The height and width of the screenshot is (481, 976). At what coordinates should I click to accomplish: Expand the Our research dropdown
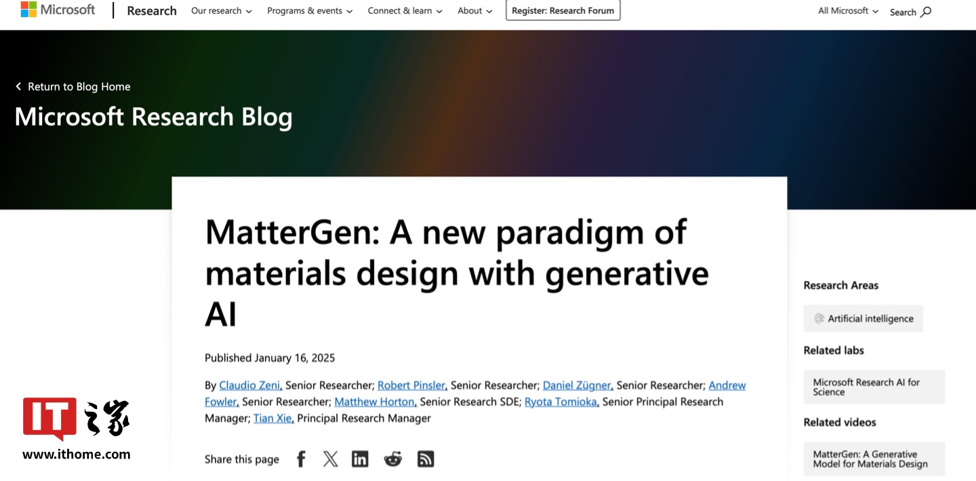(x=222, y=11)
